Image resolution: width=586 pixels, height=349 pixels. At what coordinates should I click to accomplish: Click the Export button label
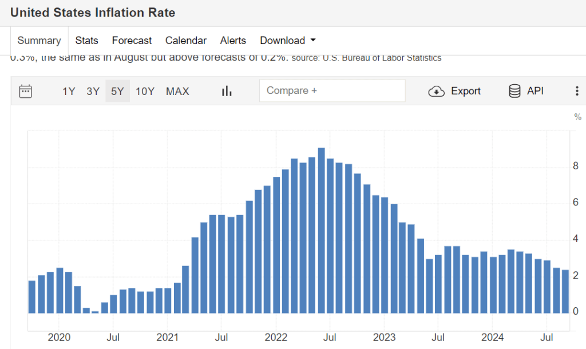point(466,91)
